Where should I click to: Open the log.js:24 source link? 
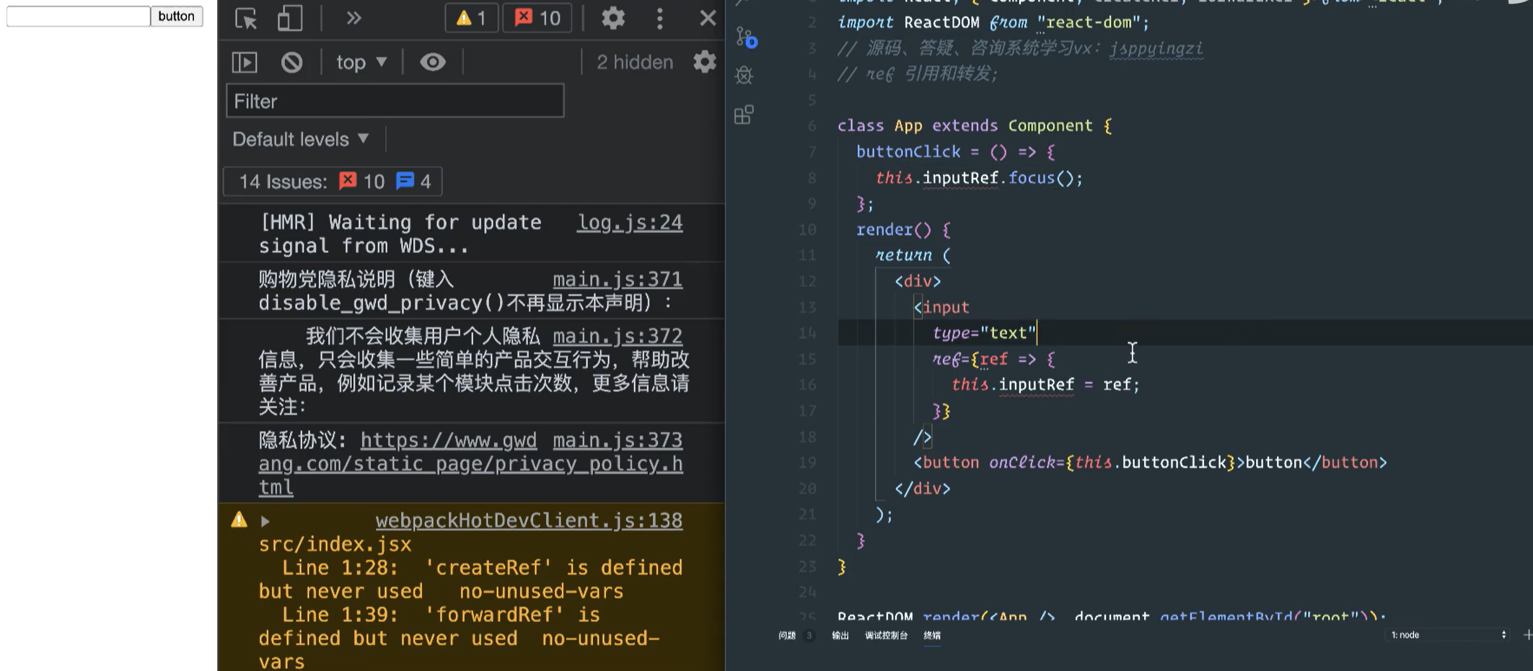click(630, 223)
